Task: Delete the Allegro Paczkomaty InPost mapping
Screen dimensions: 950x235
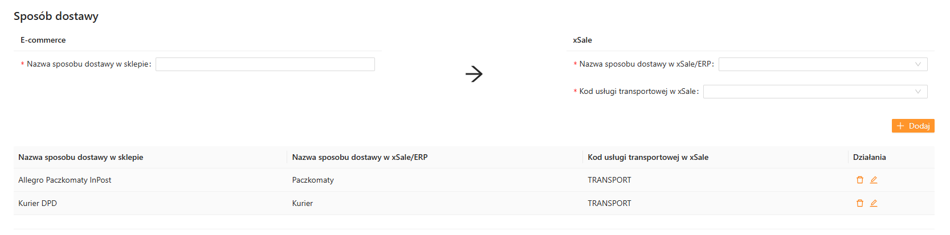Action: (x=860, y=180)
